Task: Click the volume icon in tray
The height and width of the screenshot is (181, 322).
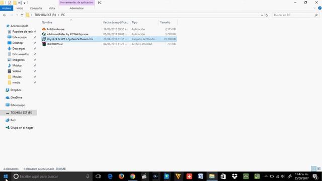Action: [283, 176]
